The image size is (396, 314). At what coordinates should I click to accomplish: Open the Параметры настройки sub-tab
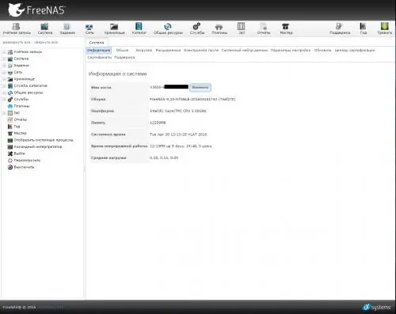(x=291, y=50)
